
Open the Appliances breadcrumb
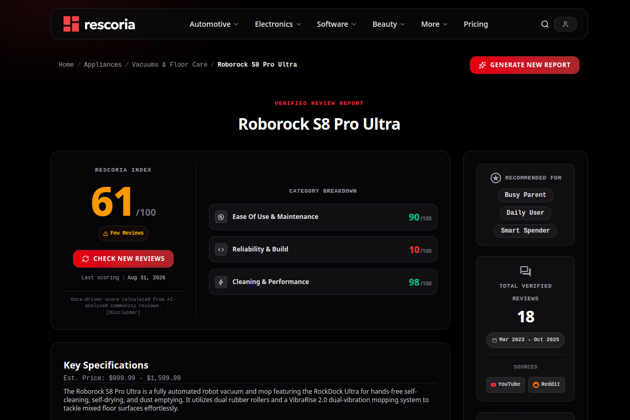click(x=103, y=65)
